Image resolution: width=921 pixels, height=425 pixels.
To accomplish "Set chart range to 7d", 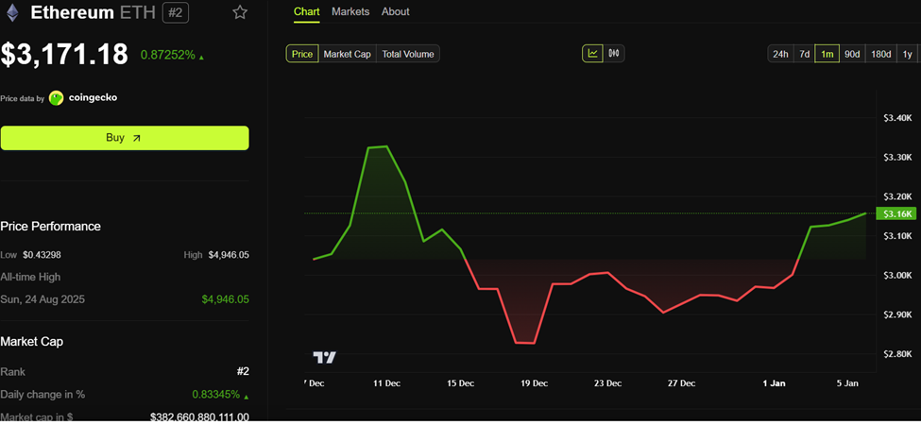I will [x=804, y=54].
